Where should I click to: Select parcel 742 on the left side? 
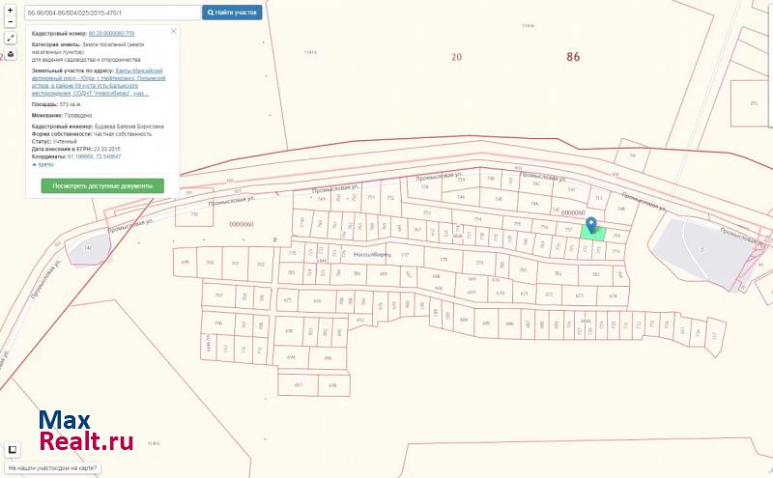coord(88,248)
